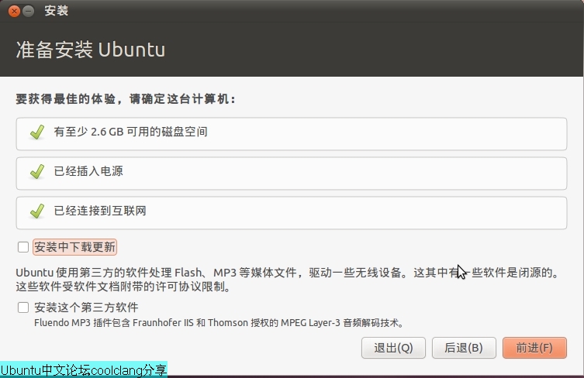Click the heading 准备安装 Ubuntu
Screen dimensions: 584x378
[91, 50]
